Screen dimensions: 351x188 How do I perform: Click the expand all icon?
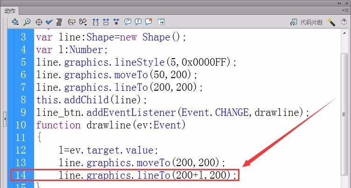point(116,22)
